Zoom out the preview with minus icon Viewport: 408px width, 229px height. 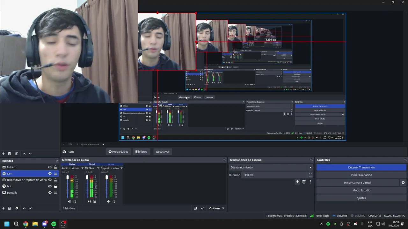pos(63,144)
